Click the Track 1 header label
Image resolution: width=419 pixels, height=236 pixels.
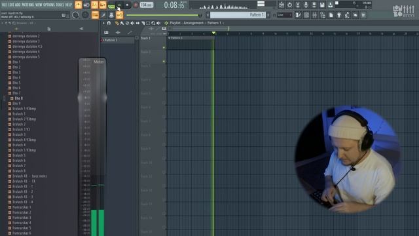coord(145,38)
